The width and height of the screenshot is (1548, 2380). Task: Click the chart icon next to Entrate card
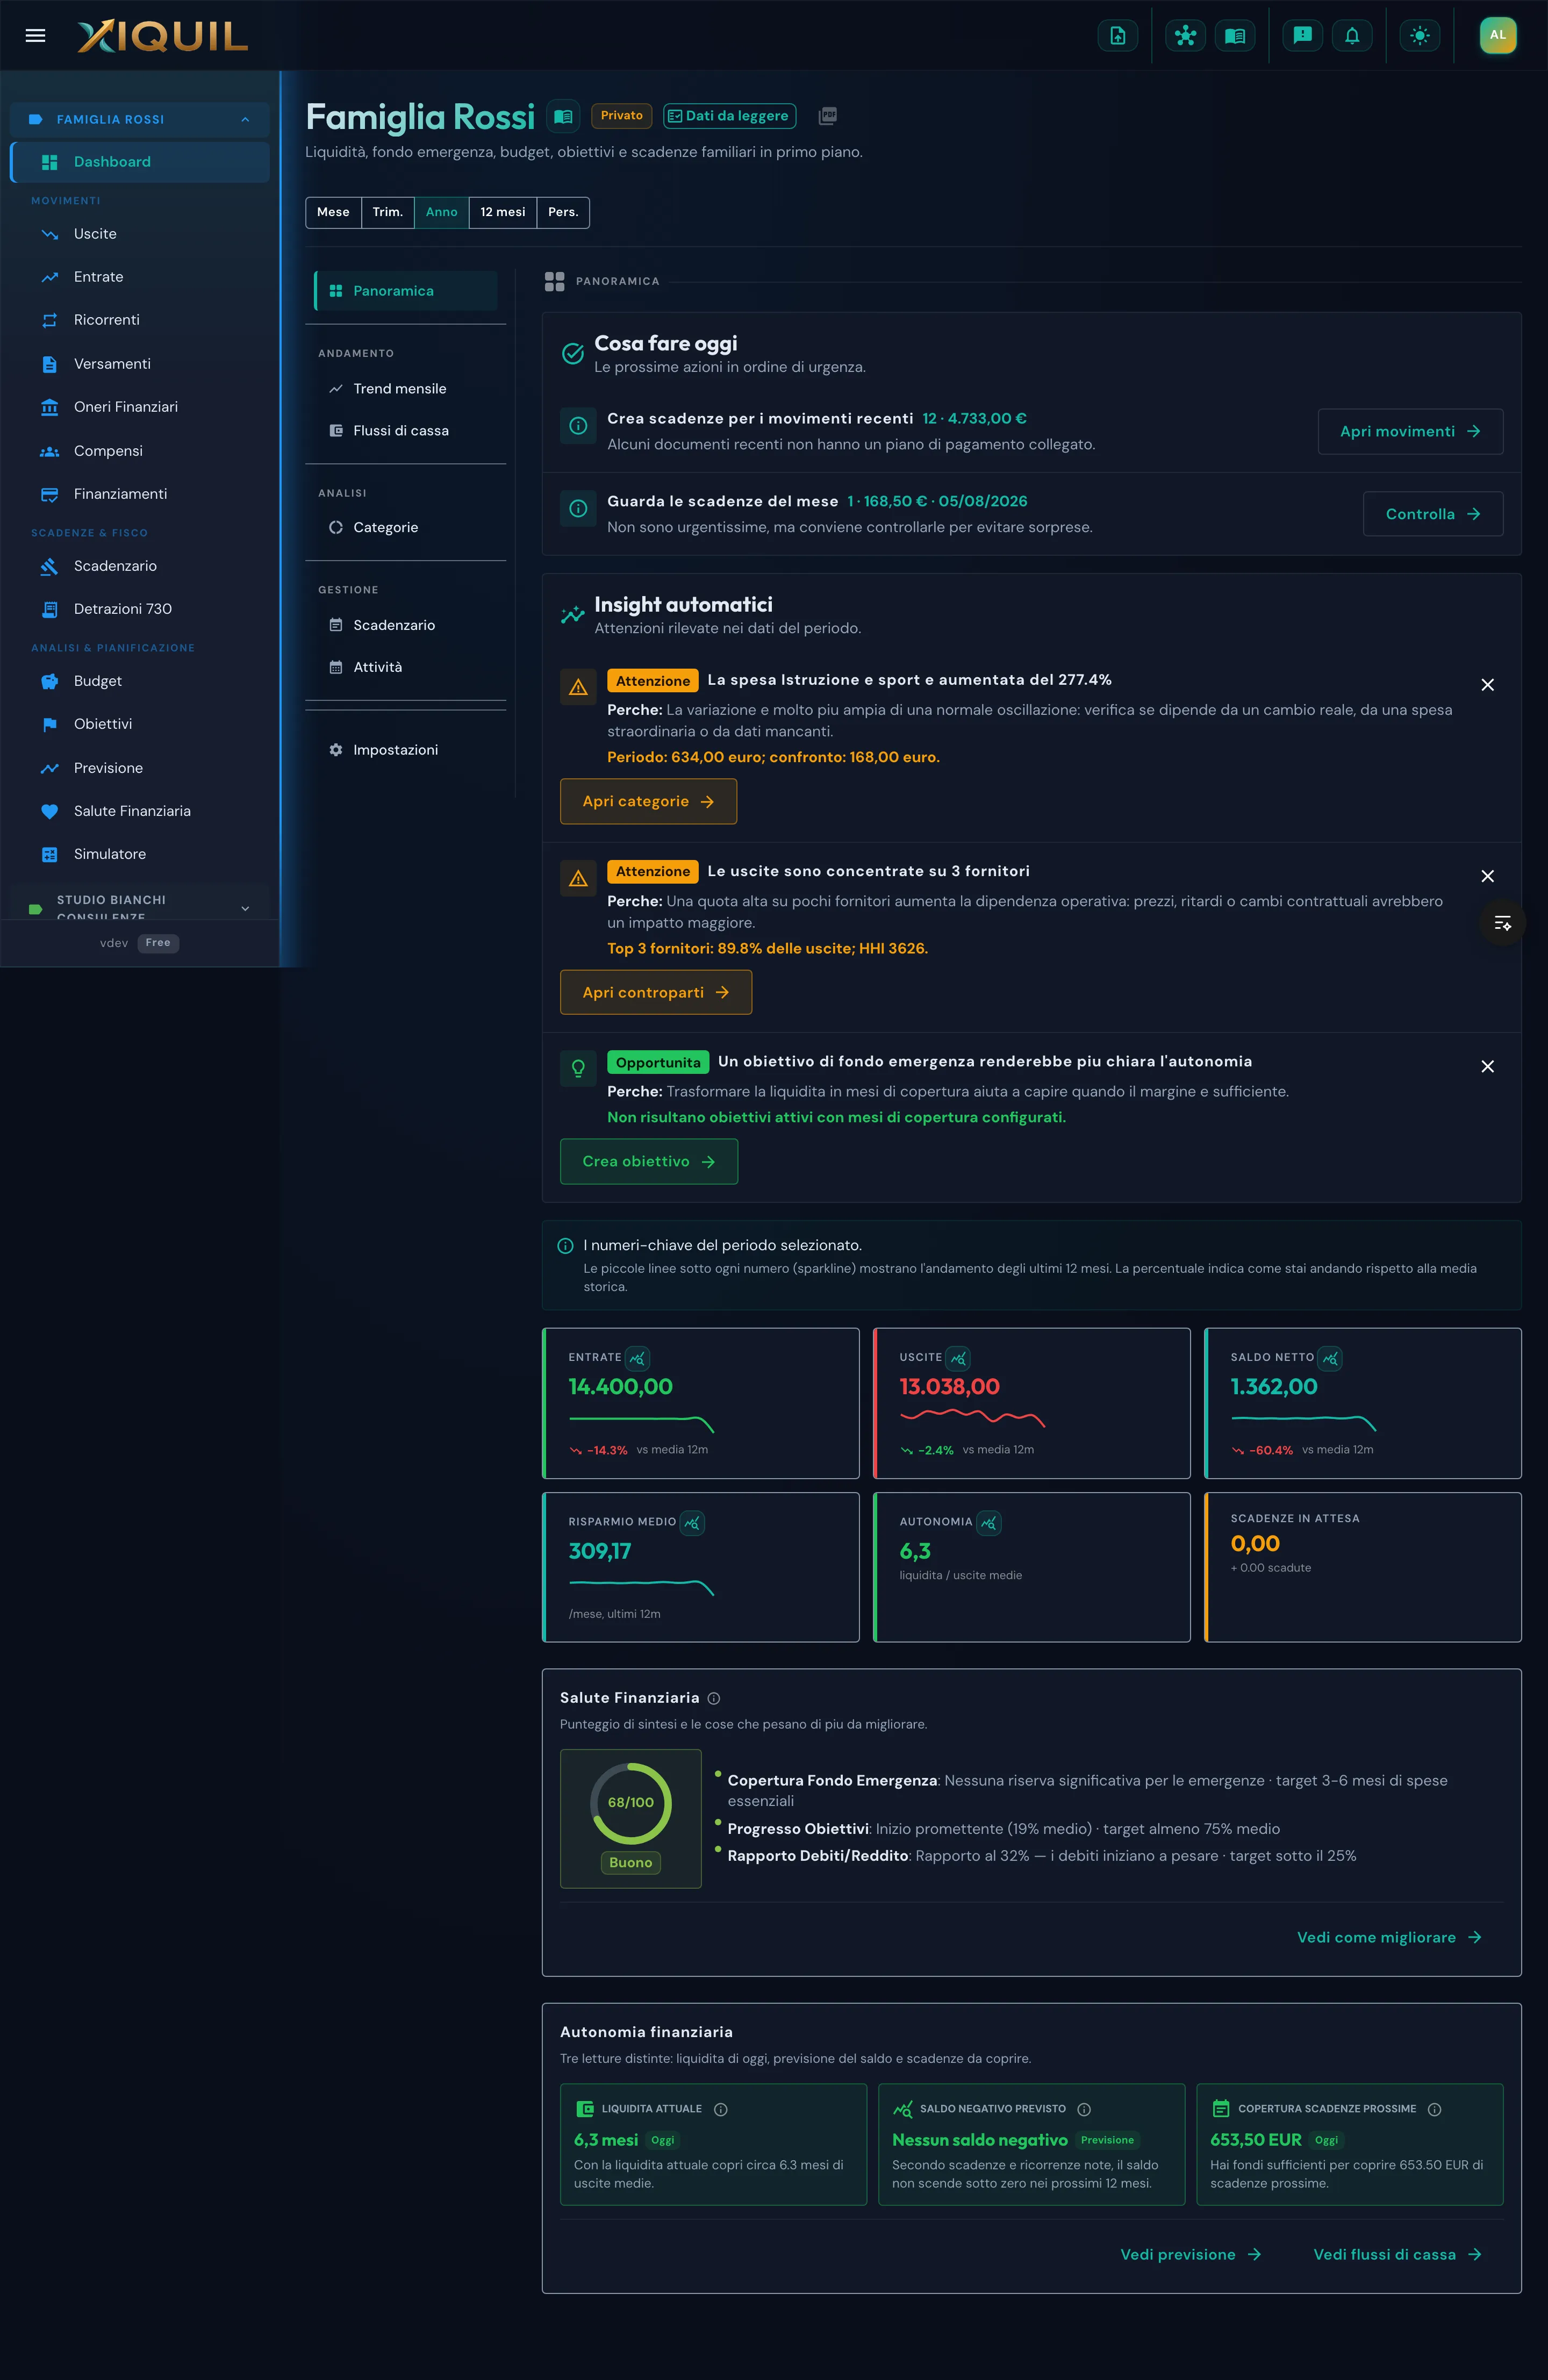[637, 1358]
